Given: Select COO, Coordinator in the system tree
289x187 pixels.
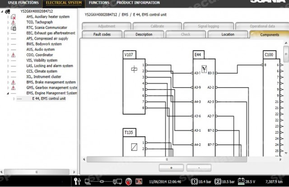Looking at the screenshot, I should pos(40,55).
